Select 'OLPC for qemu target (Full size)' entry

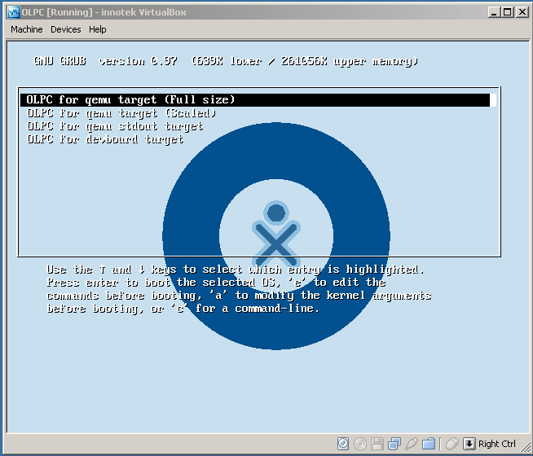click(258, 100)
